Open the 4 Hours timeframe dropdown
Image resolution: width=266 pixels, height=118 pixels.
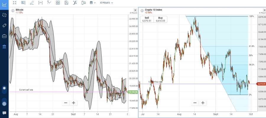(106, 3)
